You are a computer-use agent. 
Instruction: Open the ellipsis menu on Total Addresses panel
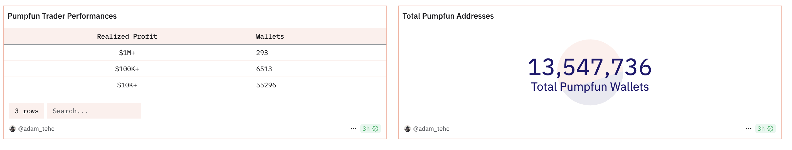pos(749,129)
